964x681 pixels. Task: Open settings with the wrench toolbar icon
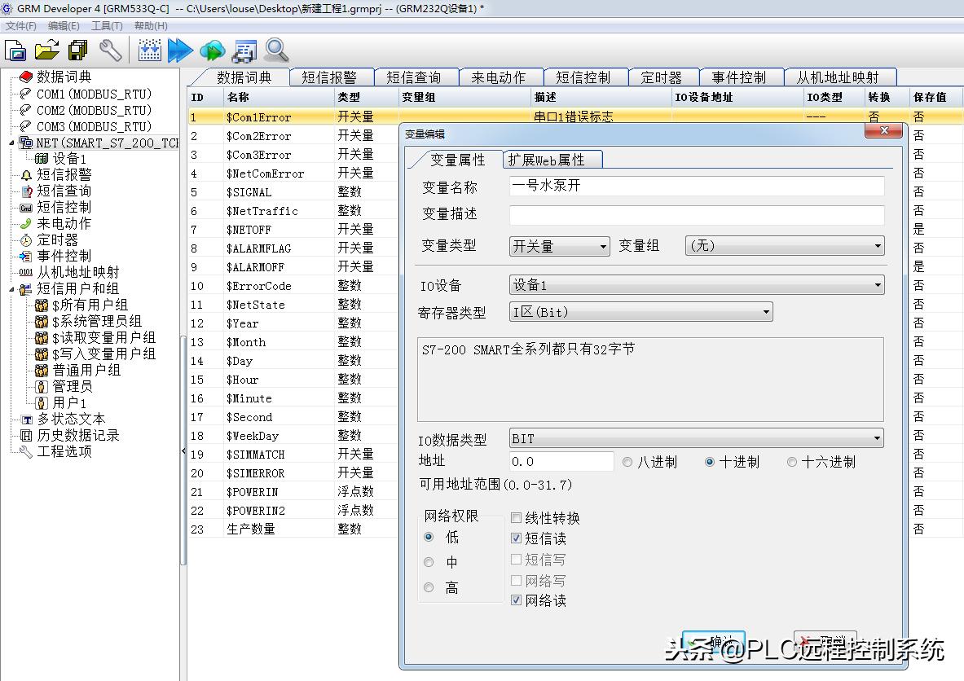pyautogui.click(x=111, y=50)
